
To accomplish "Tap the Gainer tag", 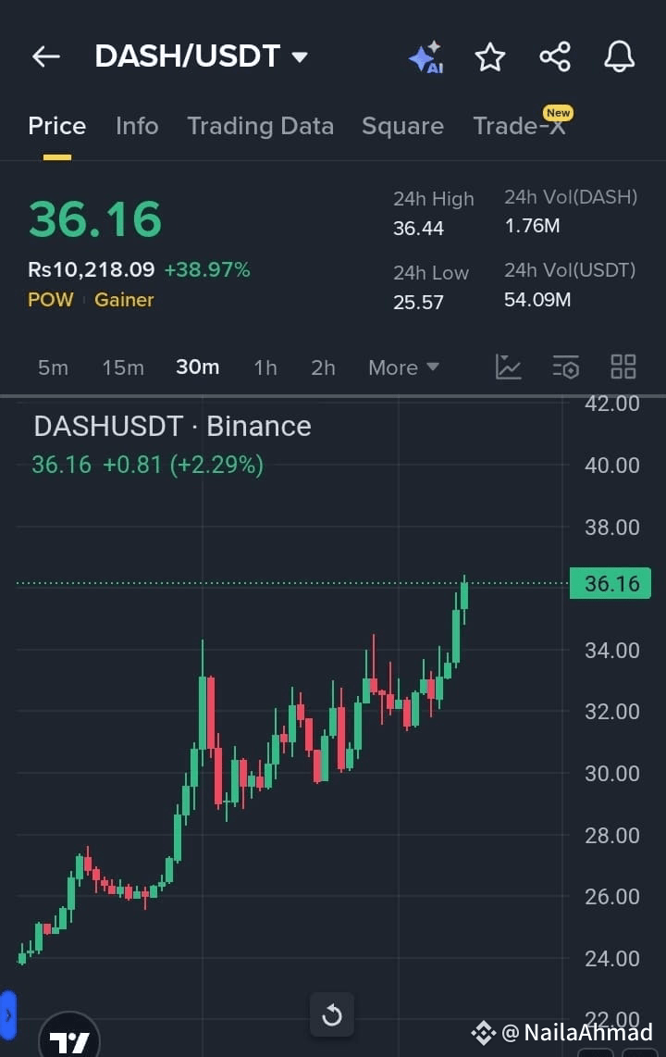I will click(x=124, y=300).
